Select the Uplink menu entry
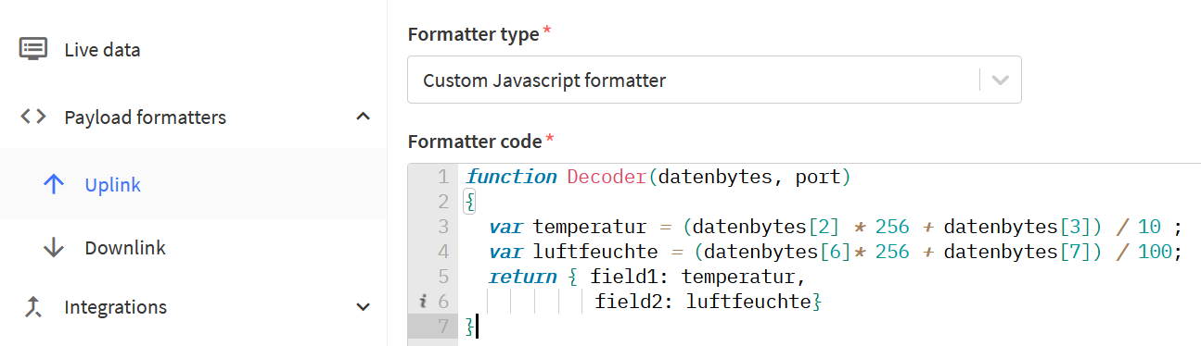The width and height of the screenshot is (1201, 346). pos(194,184)
